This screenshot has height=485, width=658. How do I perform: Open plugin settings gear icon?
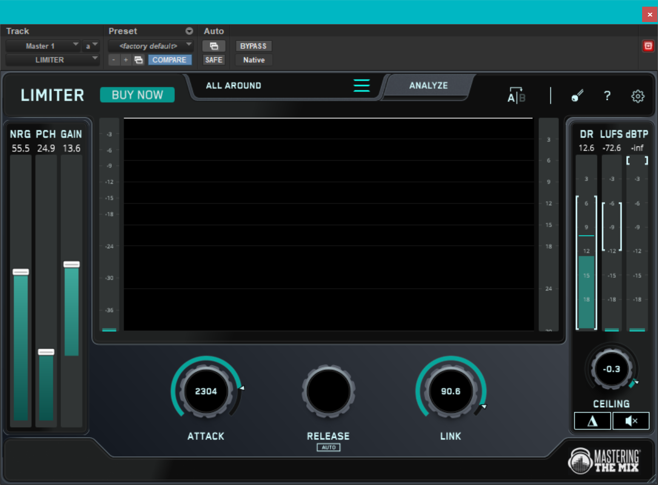[x=637, y=96]
